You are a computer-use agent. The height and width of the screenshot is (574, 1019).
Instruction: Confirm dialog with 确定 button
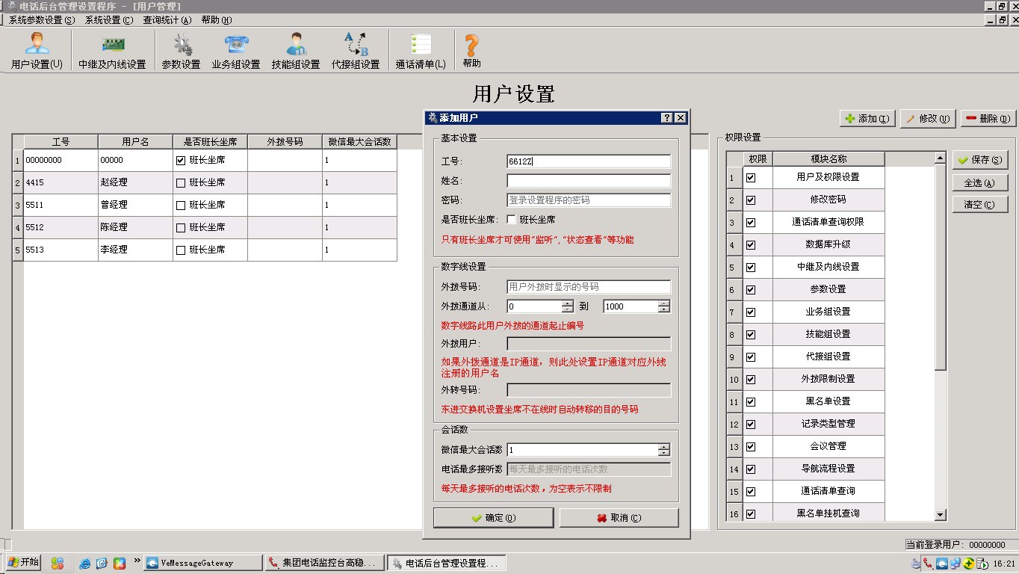click(x=493, y=517)
